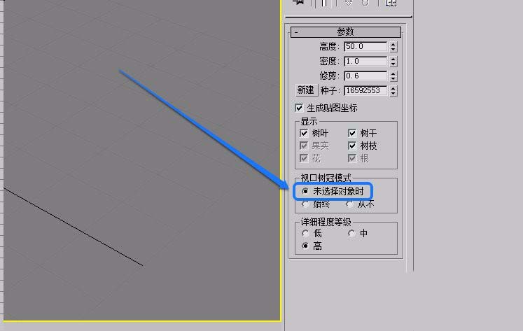Click the 修剪 value field
The image size is (523, 331).
click(x=365, y=76)
